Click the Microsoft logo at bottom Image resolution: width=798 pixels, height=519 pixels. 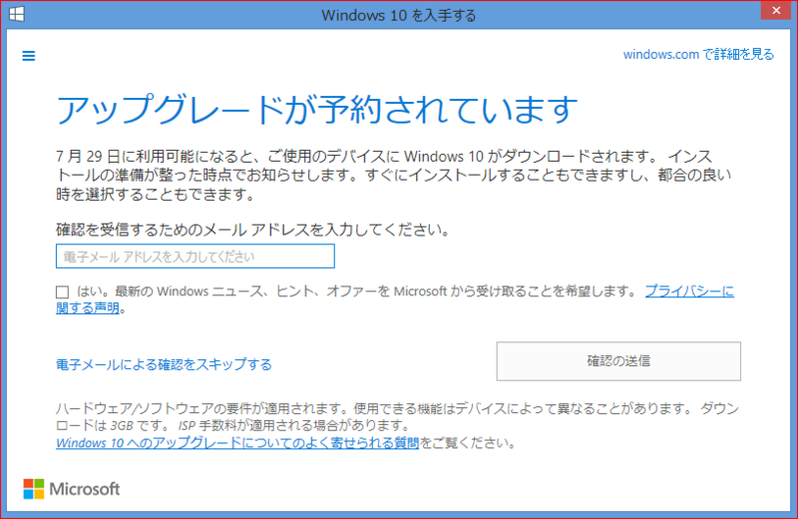click(72, 489)
